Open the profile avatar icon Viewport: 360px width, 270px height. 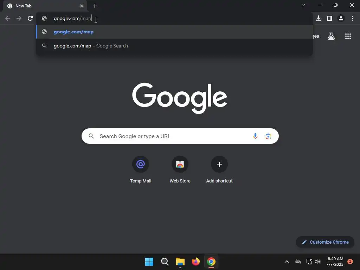tap(341, 18)
